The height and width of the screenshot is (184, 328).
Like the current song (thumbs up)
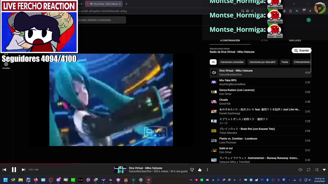(x=200, y=170)
